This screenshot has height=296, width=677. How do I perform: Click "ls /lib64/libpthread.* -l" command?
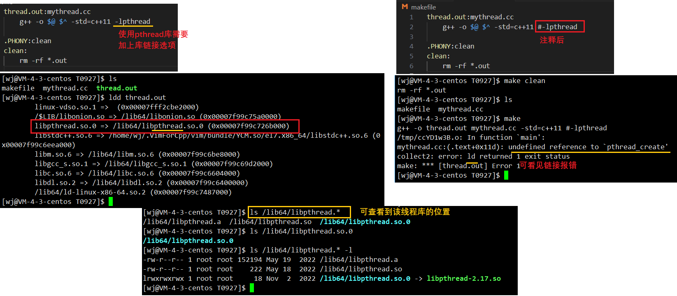pyautogui.click(x=301, y=250)
